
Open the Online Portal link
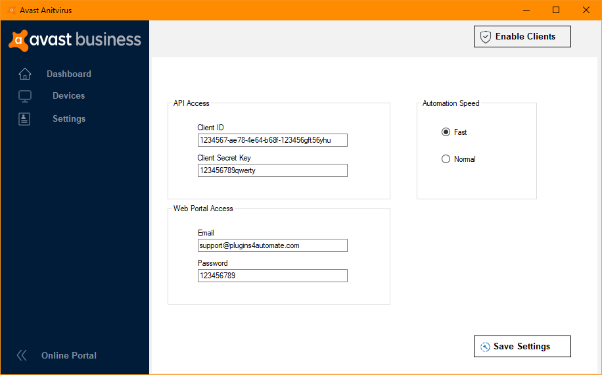tap(69, 355)
